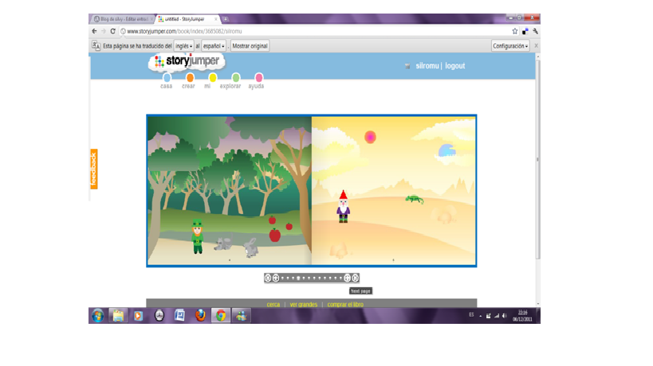Switch to the Blog de silvy tab
This screenshot has height=366, width=653.
[120, 18]
